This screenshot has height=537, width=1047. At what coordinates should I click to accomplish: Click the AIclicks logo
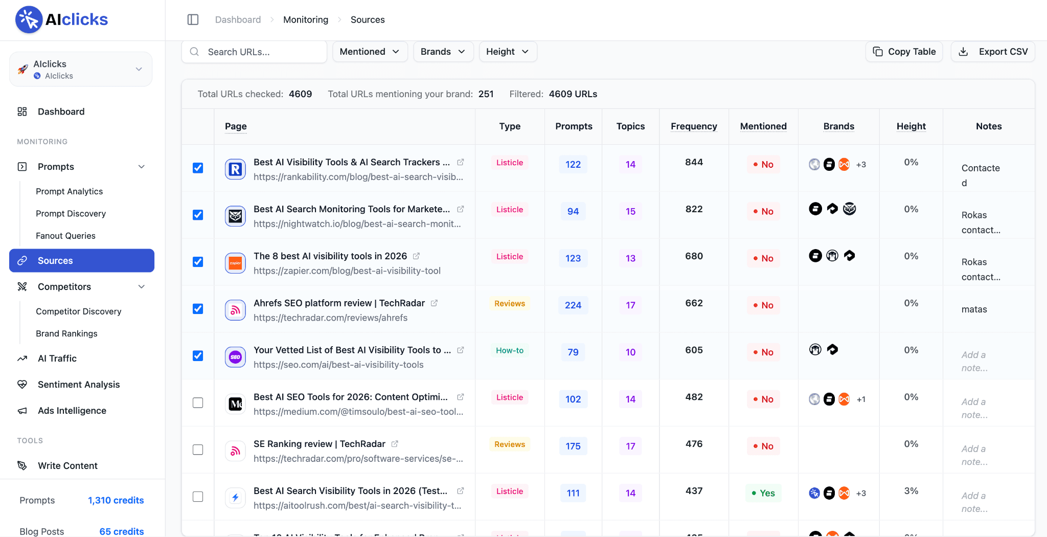pos(62,19)
